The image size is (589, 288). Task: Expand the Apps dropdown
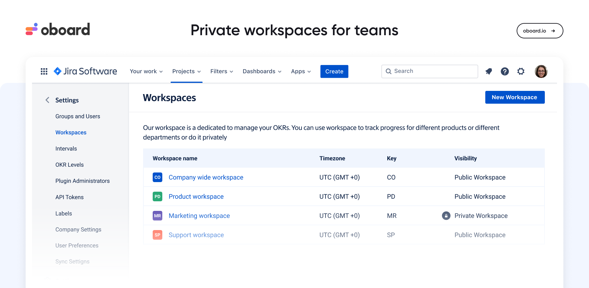click(301, 71)
